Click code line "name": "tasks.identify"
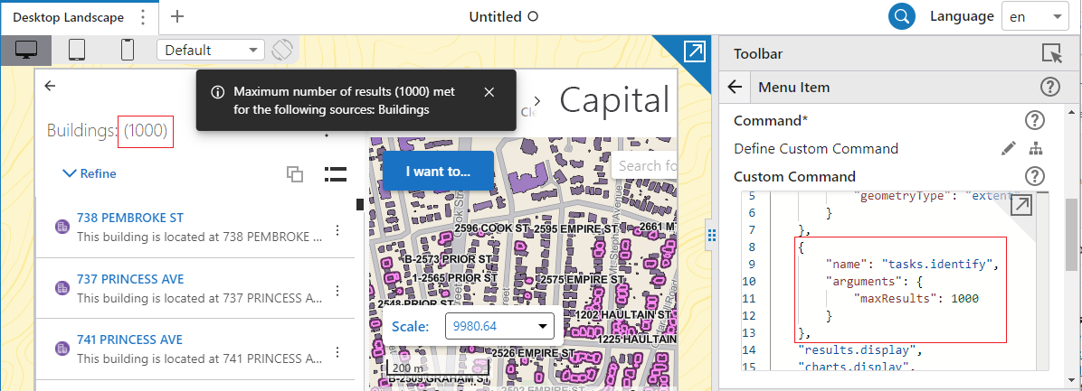This screenshot has height=391, width=1082. (x=912, y=264)
